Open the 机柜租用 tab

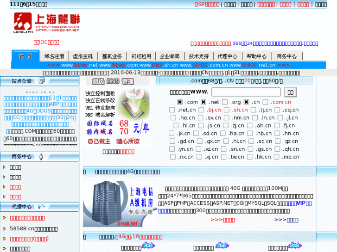(x=141, y=56)
